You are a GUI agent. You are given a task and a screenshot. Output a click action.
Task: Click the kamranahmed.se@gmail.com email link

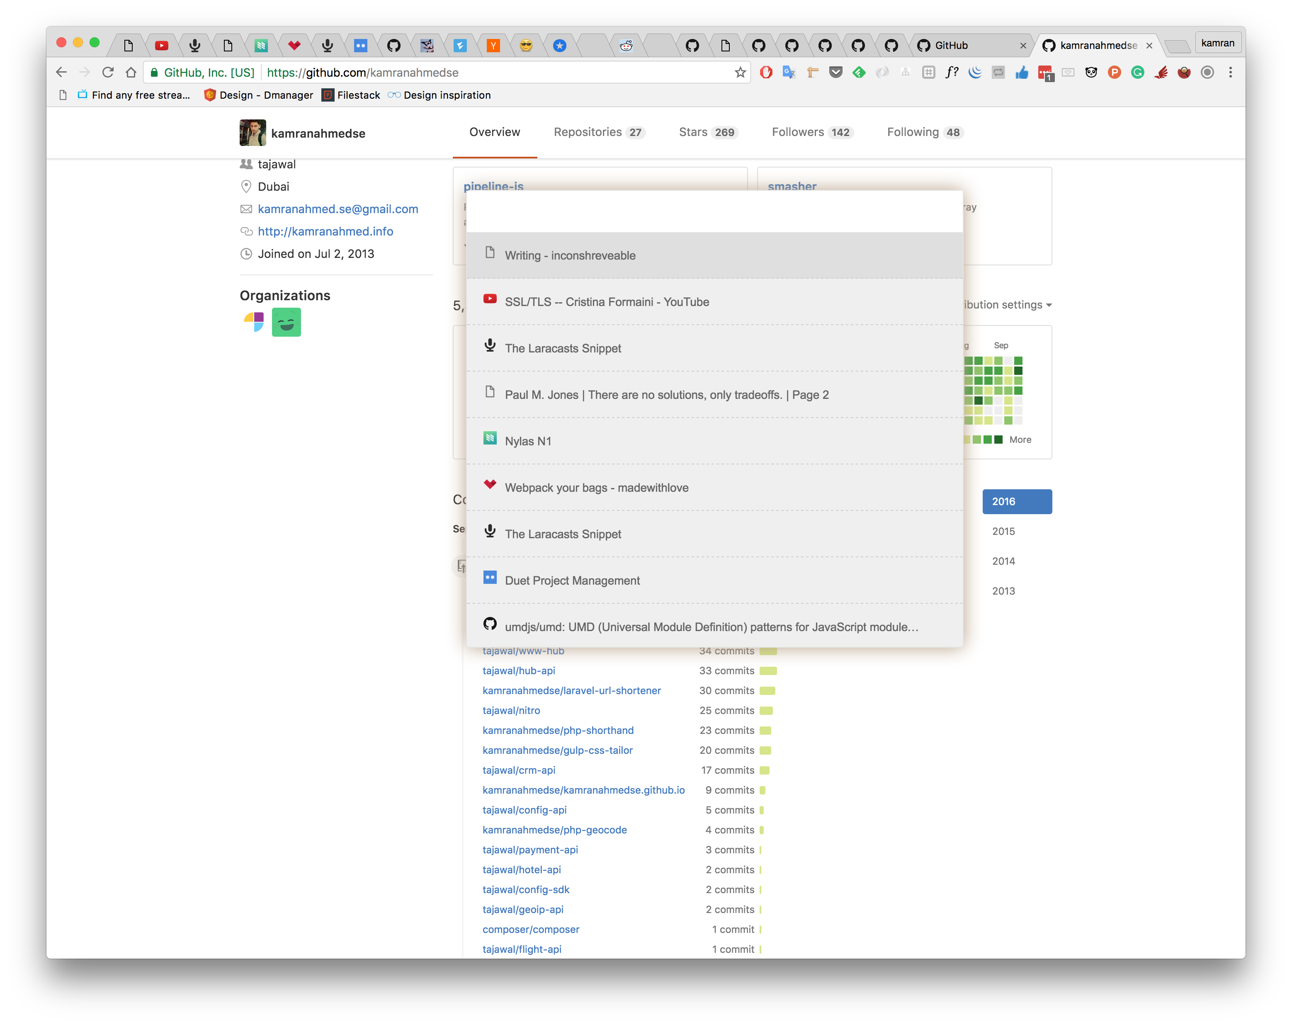[x=338, y=209]
